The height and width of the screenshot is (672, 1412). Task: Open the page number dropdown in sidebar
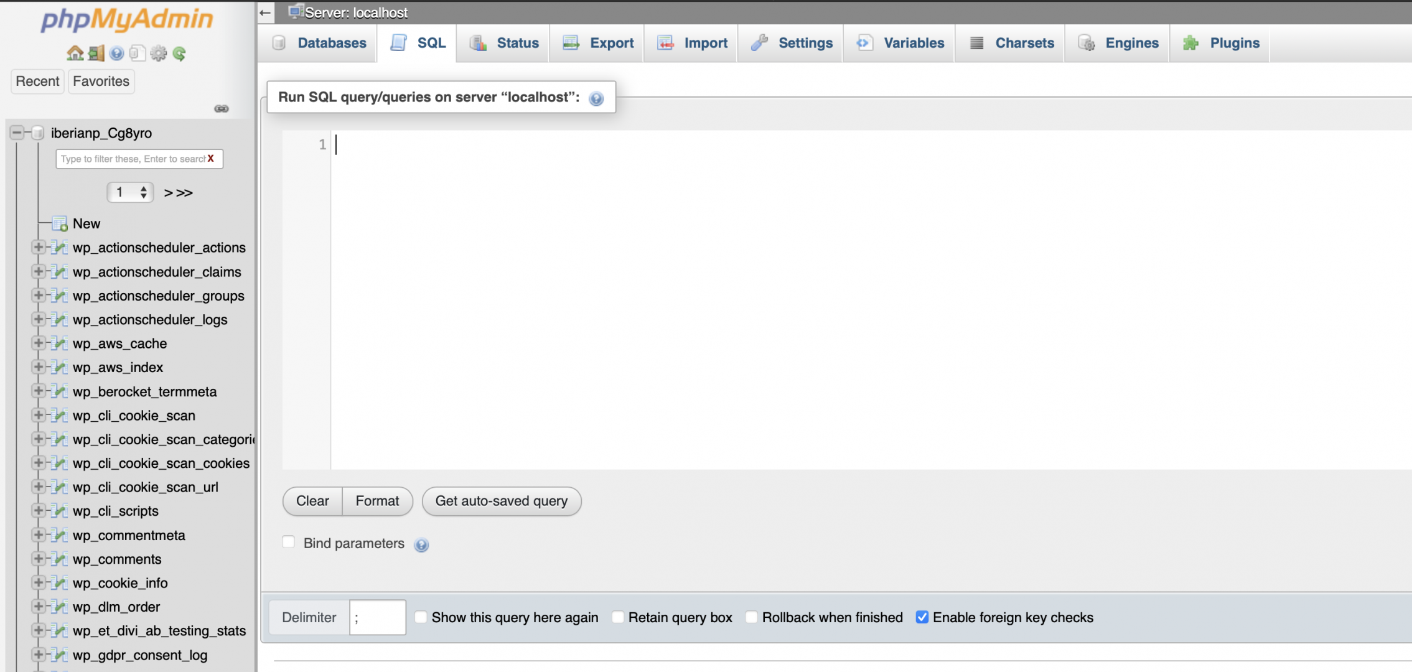[x=130, y=192]
